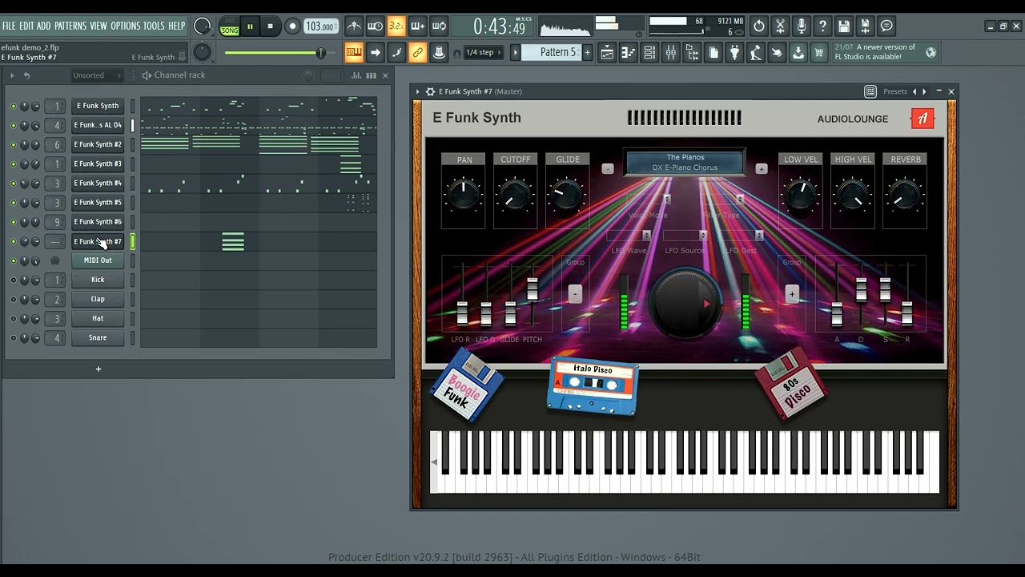Unmute the Kick channel LED
The image size is (1025, 577).
13,280
